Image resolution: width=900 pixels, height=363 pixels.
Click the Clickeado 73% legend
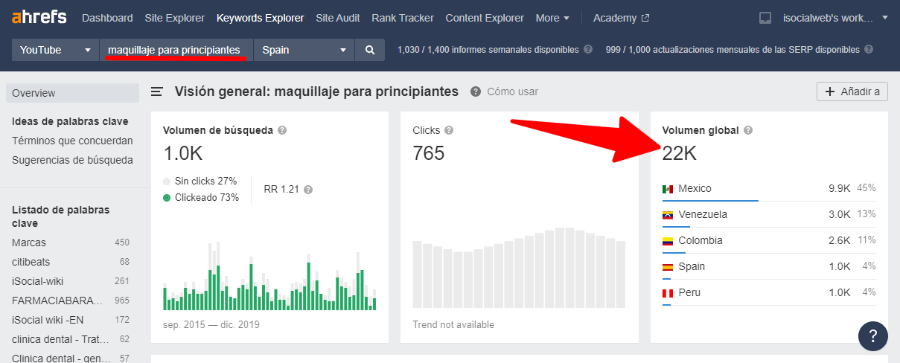[200, 198]
